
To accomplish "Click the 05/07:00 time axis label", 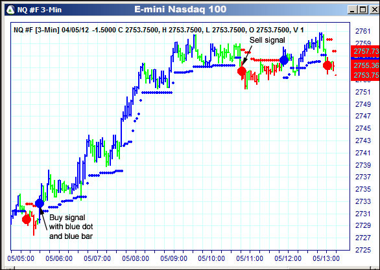I will [97, 258].
